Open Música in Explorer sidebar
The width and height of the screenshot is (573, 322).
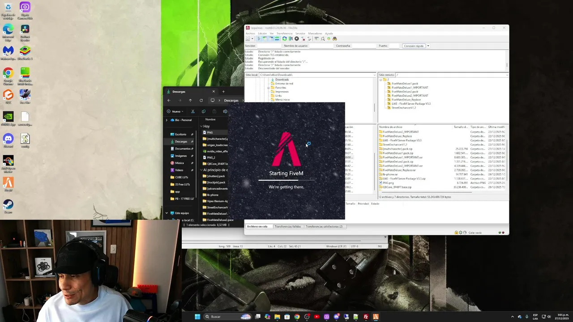(179, 163)
